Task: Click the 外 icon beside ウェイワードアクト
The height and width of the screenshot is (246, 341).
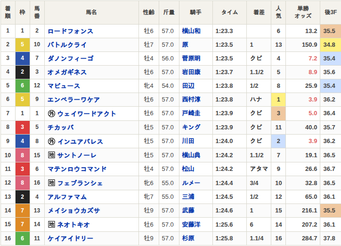Action: coord(51,114)
